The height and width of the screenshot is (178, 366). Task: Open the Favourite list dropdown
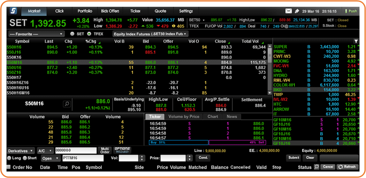[36, 34]
